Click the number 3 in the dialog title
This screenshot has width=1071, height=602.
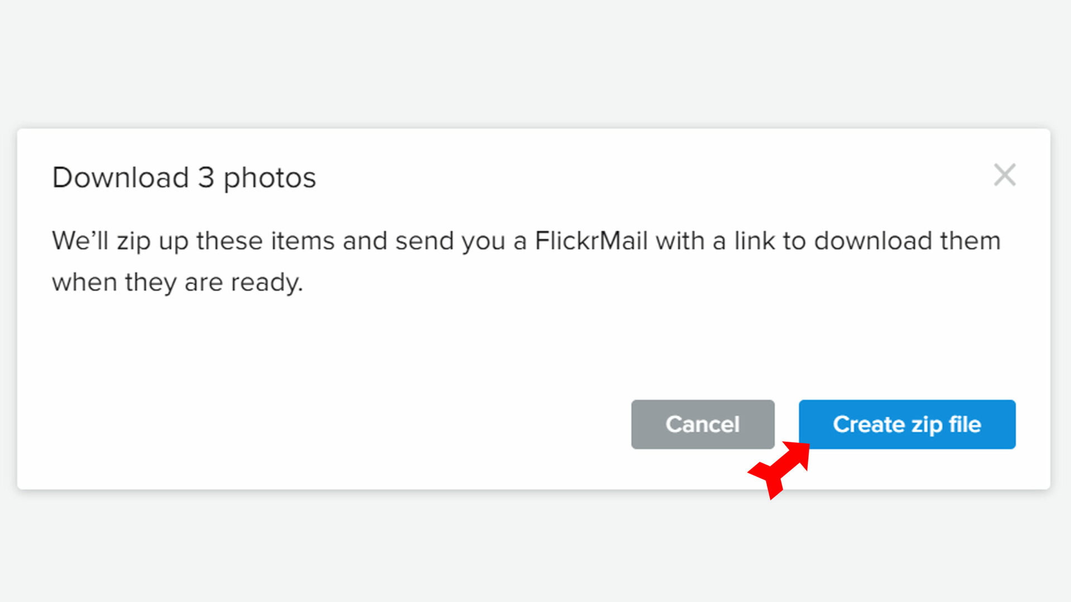click(206, 178)
